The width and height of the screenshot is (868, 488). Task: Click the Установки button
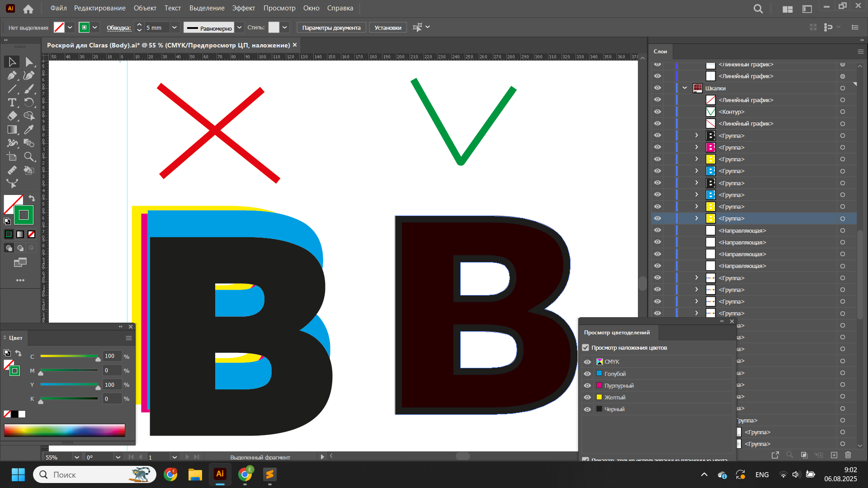pos(388,28)
